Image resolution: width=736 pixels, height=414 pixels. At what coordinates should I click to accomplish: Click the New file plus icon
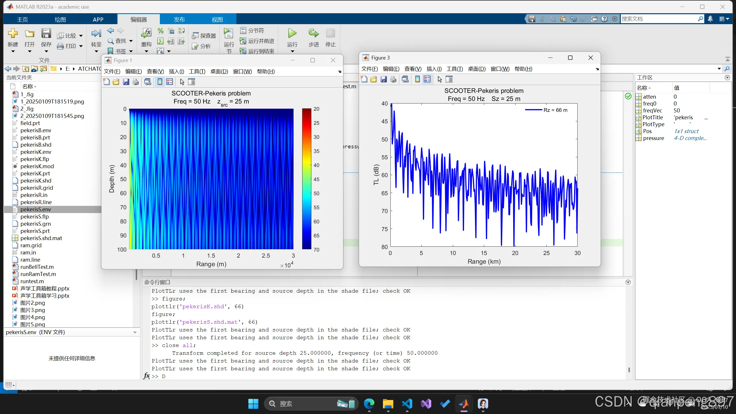click(x=13, y=33)
